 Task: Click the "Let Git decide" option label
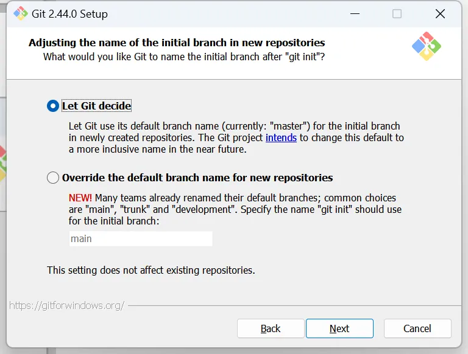tap(96, 106)
